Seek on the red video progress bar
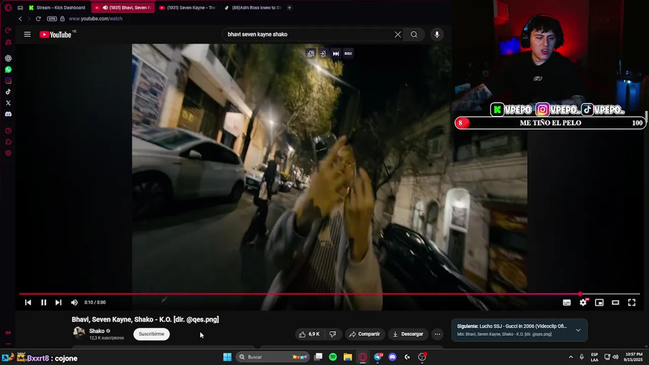649x365 pixels. [330, 294]
